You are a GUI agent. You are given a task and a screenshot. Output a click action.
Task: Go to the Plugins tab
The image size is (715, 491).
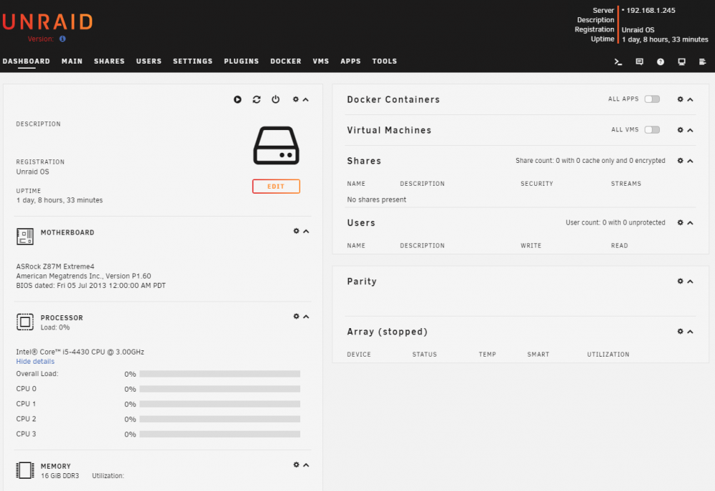coord(241,61)
